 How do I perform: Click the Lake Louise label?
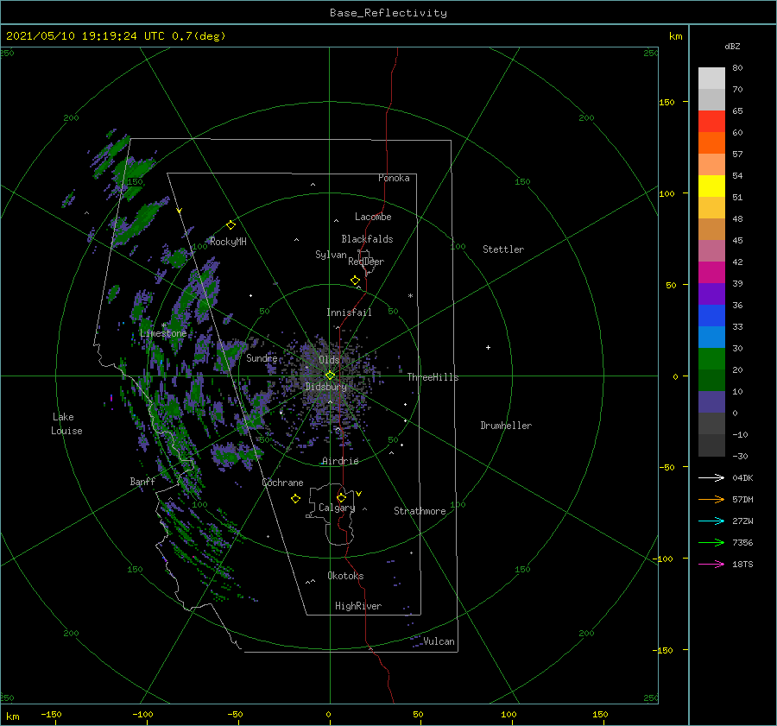pos(66,424)
